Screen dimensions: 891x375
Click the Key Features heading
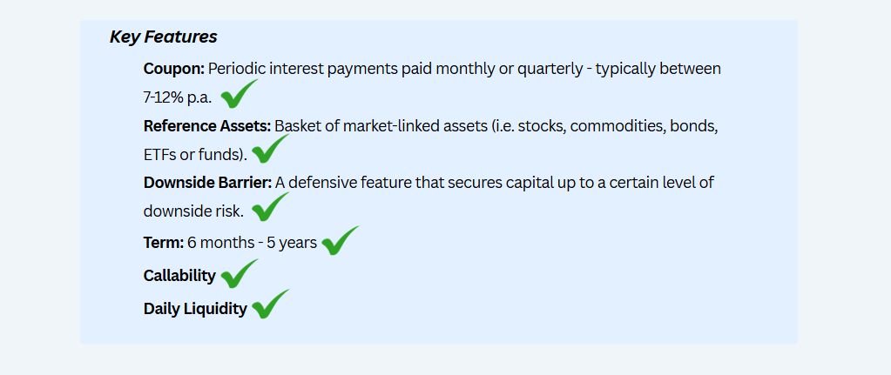tap(163, 37)
